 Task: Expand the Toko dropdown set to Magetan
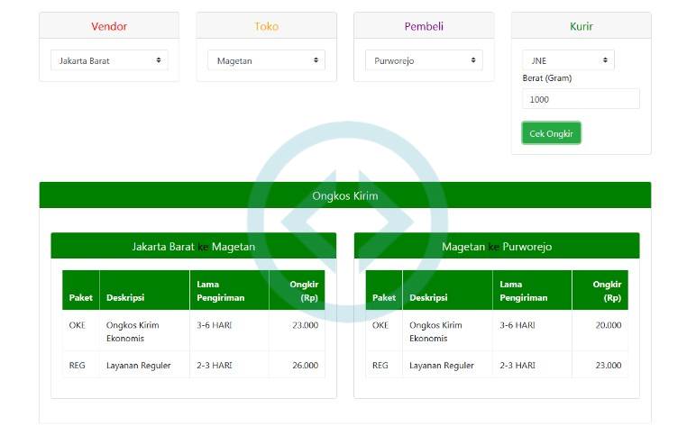click(x=266, y=60)
